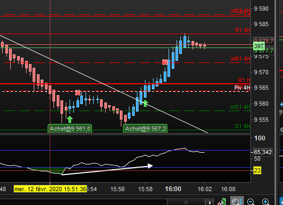Open the candlestick chart settings wrench icon

[x=222, y=202]
